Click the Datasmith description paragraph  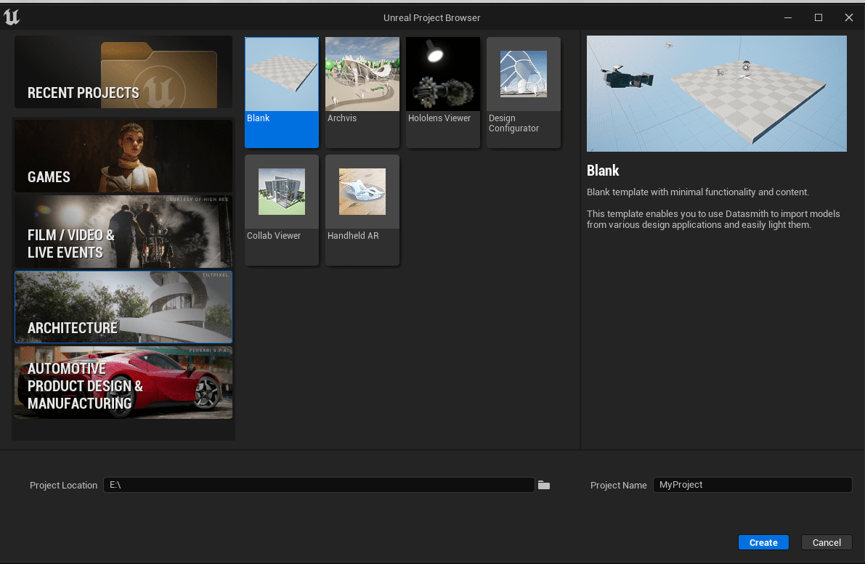[713, 219]
